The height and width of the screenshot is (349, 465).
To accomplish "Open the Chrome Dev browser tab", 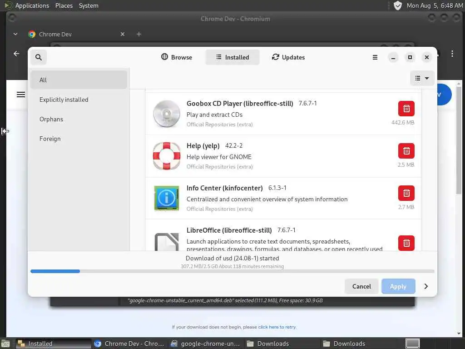I will pos(74,34).
